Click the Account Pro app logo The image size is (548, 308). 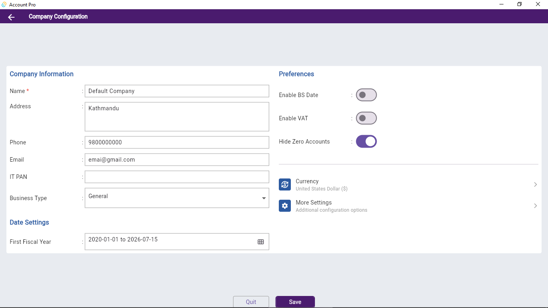4,4
